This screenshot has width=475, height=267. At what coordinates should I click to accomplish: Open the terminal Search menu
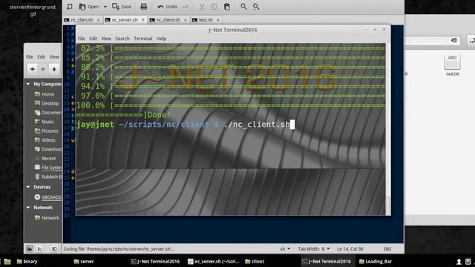click(x=122, y=39)
